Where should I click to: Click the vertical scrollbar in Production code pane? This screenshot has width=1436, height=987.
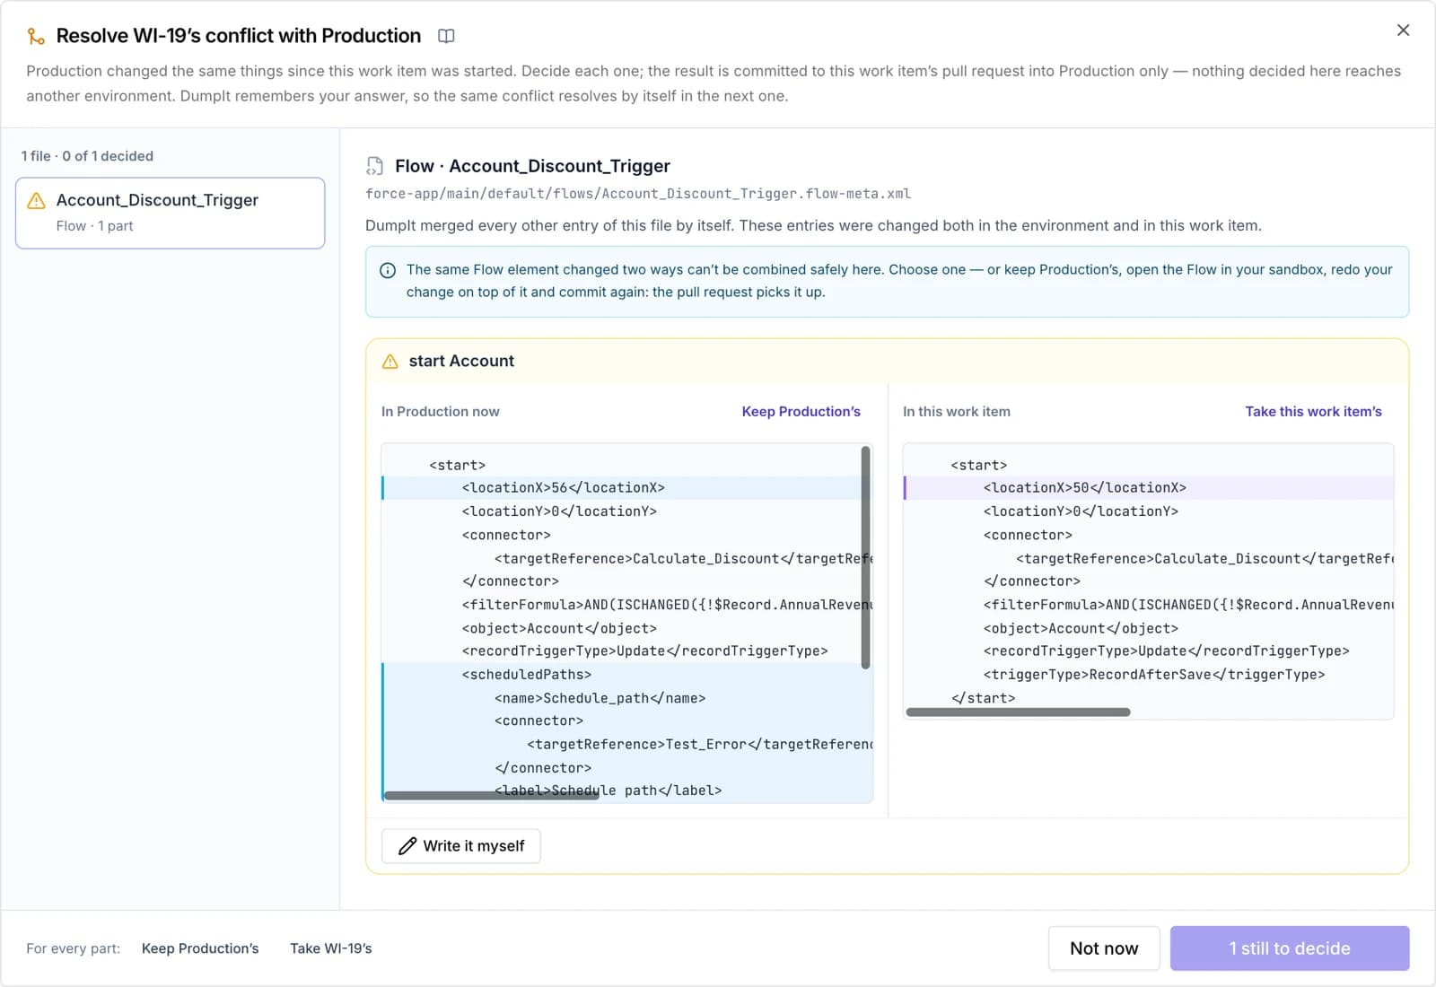point(866,557)
